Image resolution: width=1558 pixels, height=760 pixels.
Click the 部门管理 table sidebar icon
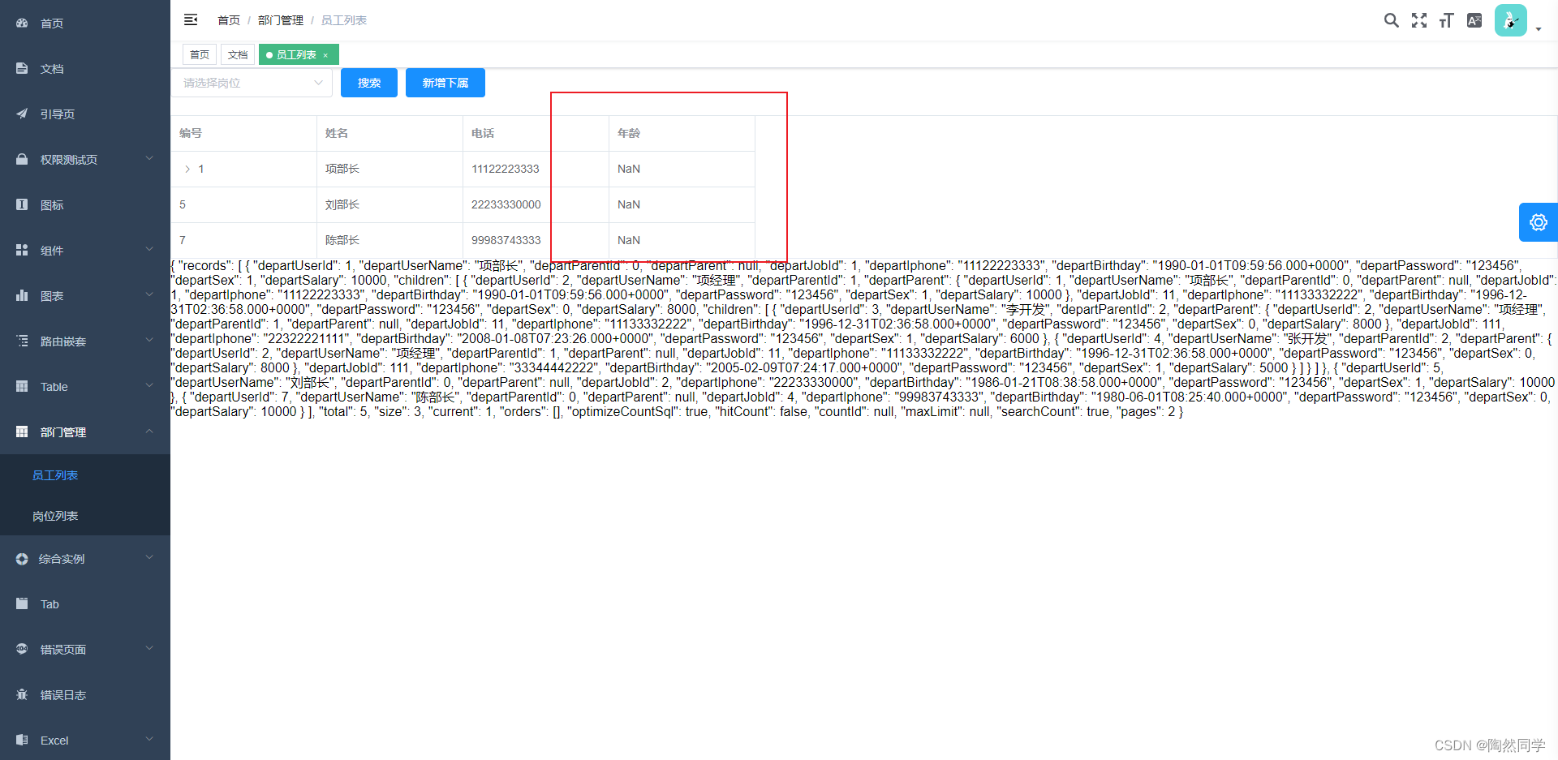coord(22,432)
